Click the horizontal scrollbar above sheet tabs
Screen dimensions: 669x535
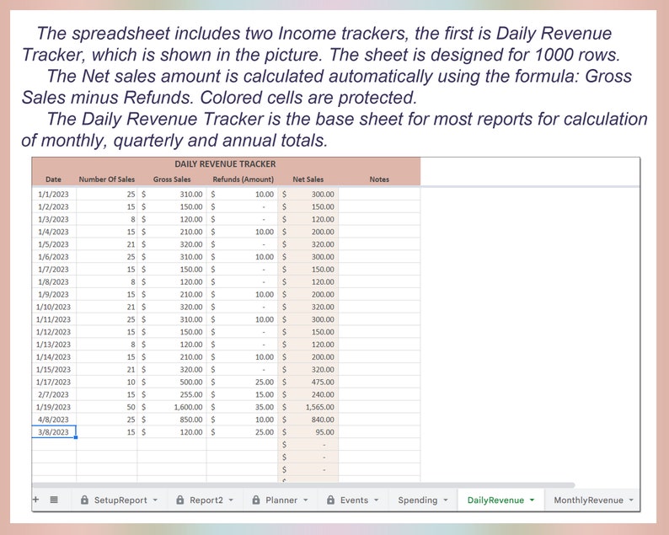pos(303,485)
